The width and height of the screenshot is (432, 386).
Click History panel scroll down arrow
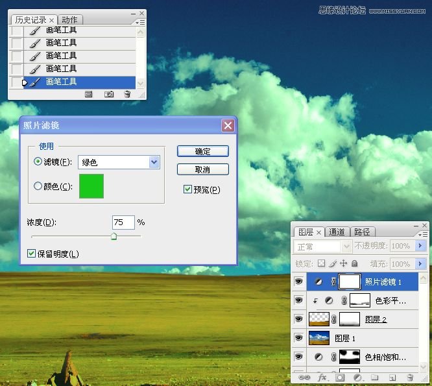tap(141, 83)
